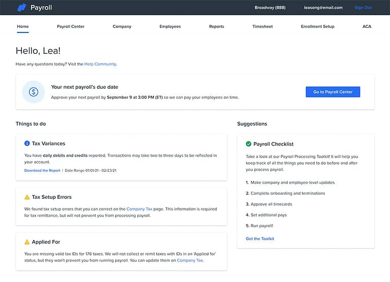Click the dollar sign payroll due icon
Viewport: 390px width, 282px height.
tap(34, 92)
